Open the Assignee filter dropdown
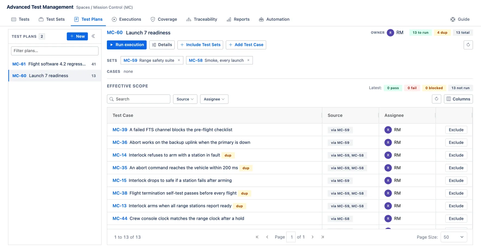Image resolution: width=481 pixels, height=249 pixels. (214, 99)
